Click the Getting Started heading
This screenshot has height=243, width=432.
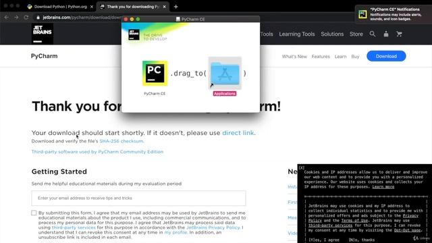pyautogui.click(x=59, y=171)
